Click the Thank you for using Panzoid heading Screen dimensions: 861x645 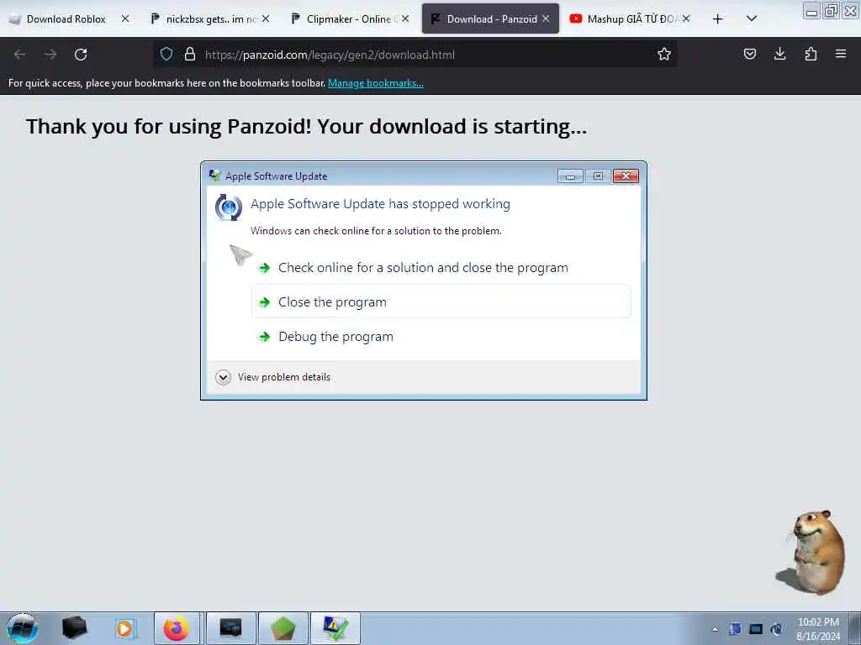click(306, 127)
